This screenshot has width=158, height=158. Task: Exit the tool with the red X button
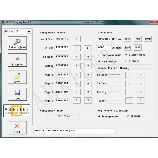[x=17, y=128]
